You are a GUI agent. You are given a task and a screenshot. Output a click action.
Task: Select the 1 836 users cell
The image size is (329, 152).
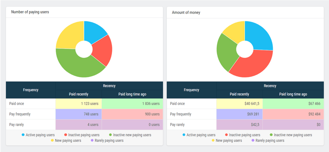click(132, 104)
